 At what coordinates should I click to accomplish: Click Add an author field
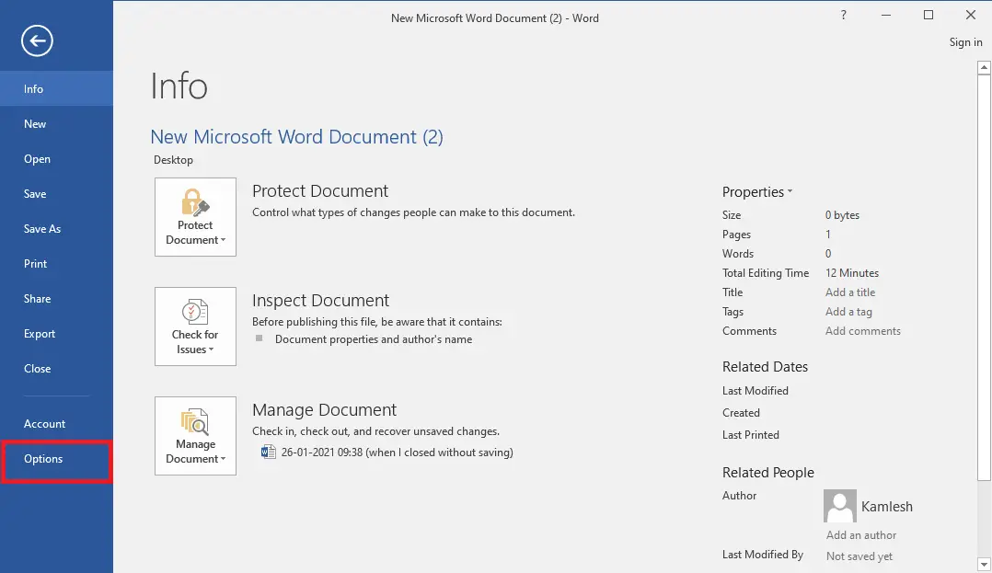[x=861, y=535]
